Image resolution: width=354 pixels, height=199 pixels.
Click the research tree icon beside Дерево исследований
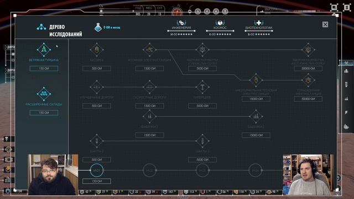click(x=41, y=27)
